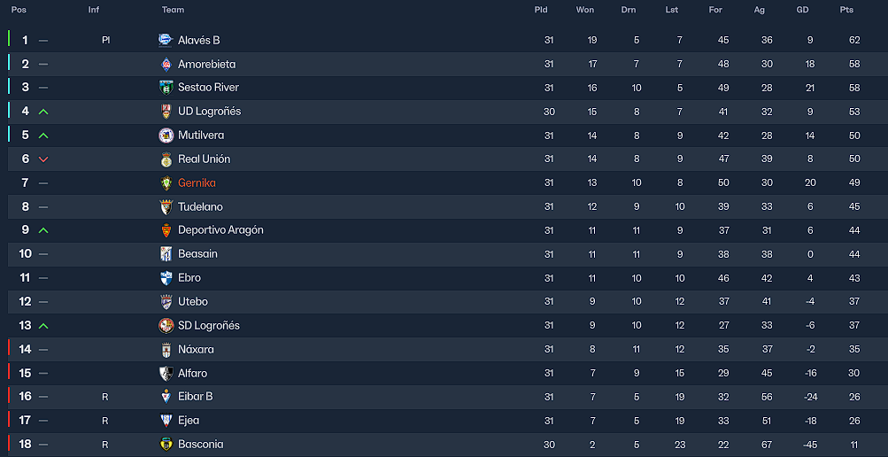Click the Eibar B team badge
Viewport: 888px width, 457px height.
pos(166,397)
